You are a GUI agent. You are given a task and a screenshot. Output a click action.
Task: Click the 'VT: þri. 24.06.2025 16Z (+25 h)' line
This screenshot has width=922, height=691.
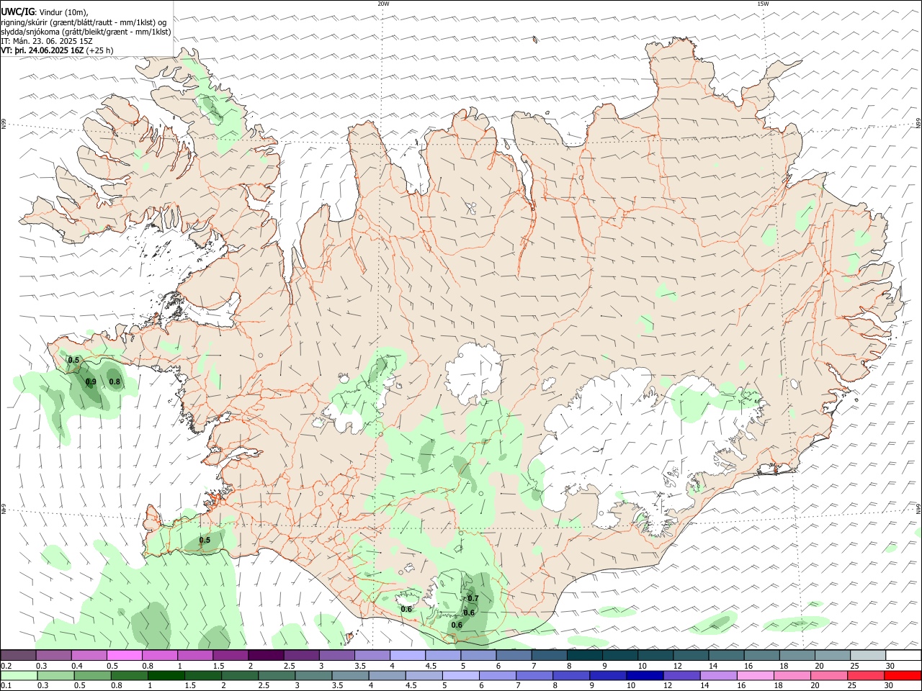coord(58,50)
